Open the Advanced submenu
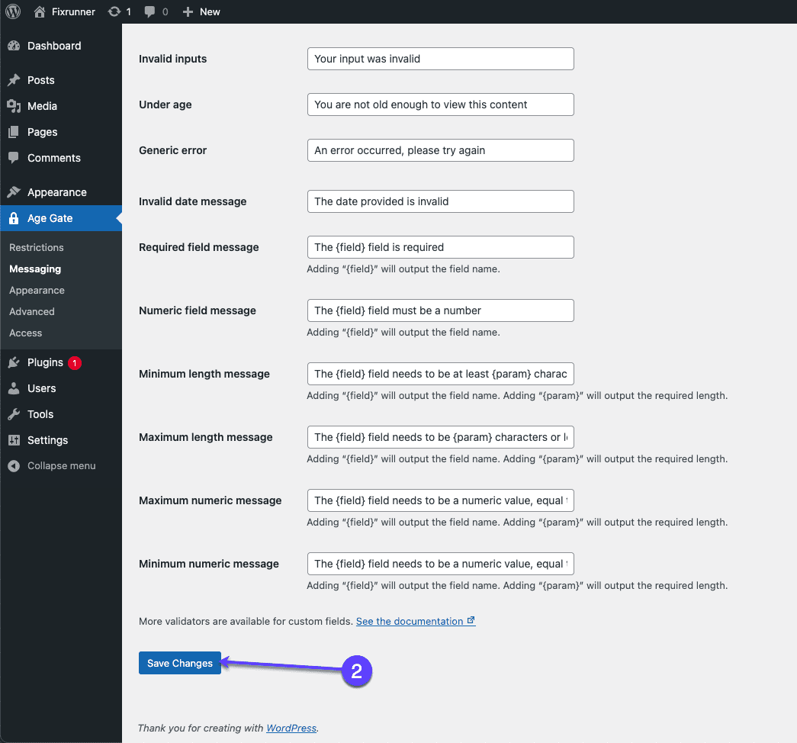 point(31,311)
